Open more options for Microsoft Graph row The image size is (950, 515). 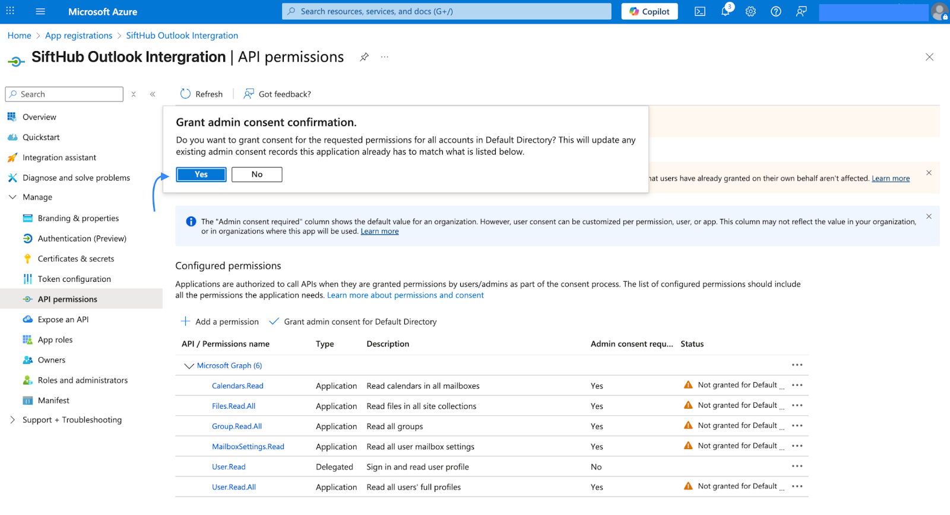(x=797, y=365)
